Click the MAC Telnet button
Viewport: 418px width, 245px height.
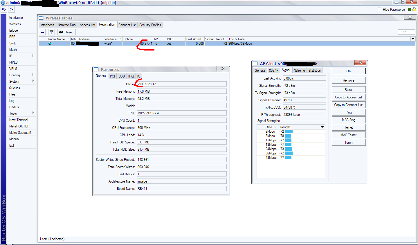click(x=349, y=135)
